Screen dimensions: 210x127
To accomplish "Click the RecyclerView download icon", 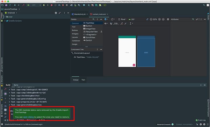I will [101, 32].
